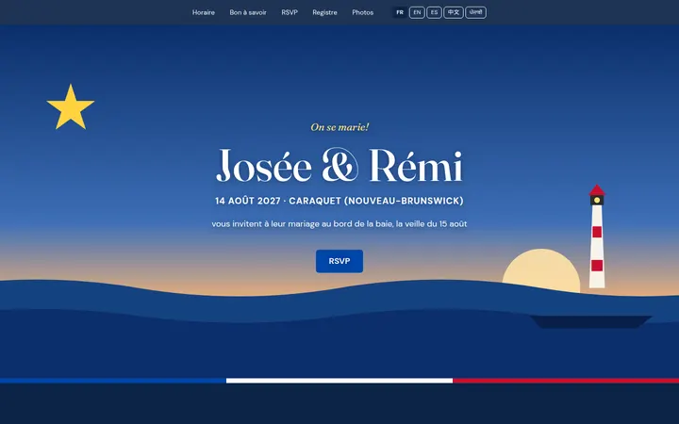Click the 'On se marie!' tagline
Viewport: 679px width, 424px height.
(339, 127)
